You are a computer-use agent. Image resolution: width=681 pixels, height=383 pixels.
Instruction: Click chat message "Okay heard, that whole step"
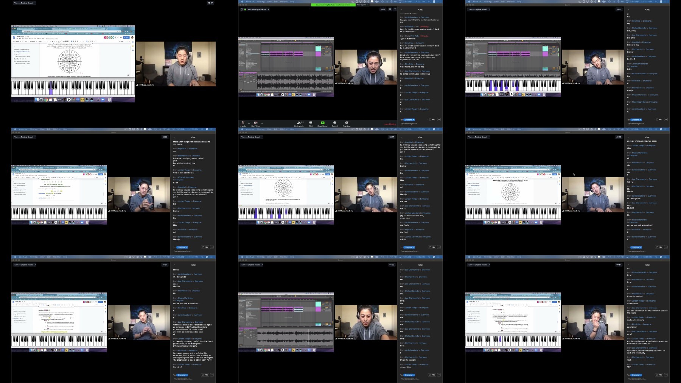(x=412, y=67)
